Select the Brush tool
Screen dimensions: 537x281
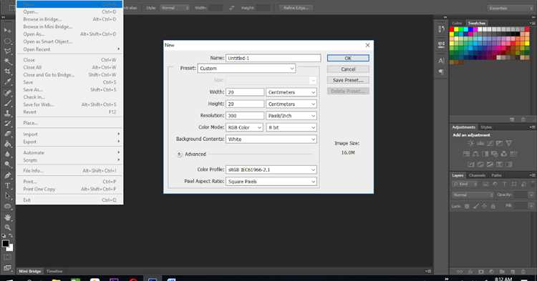(x=7, y=103)
